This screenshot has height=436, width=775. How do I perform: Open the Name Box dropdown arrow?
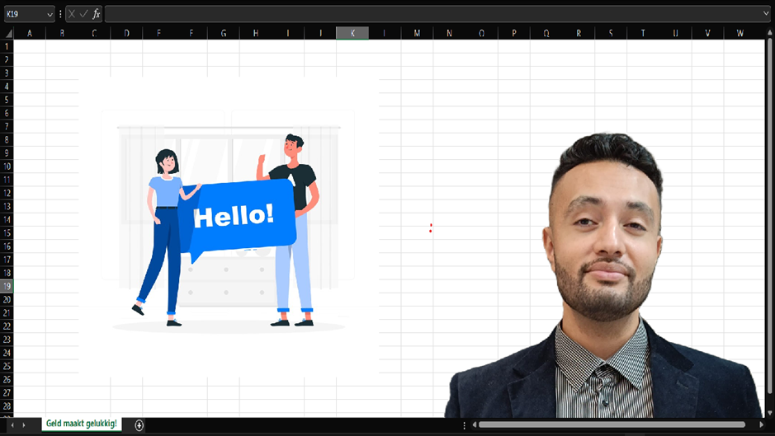pos(50,14)
